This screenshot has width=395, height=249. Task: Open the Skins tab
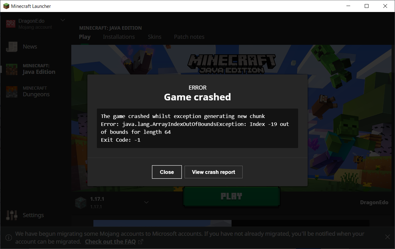tap(155, 37)
